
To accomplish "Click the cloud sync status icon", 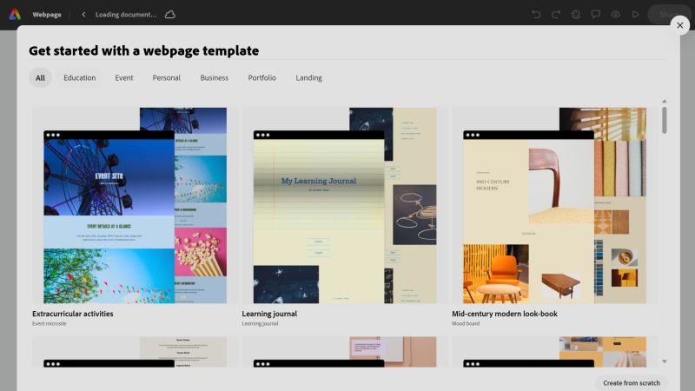I will [169, 14].
